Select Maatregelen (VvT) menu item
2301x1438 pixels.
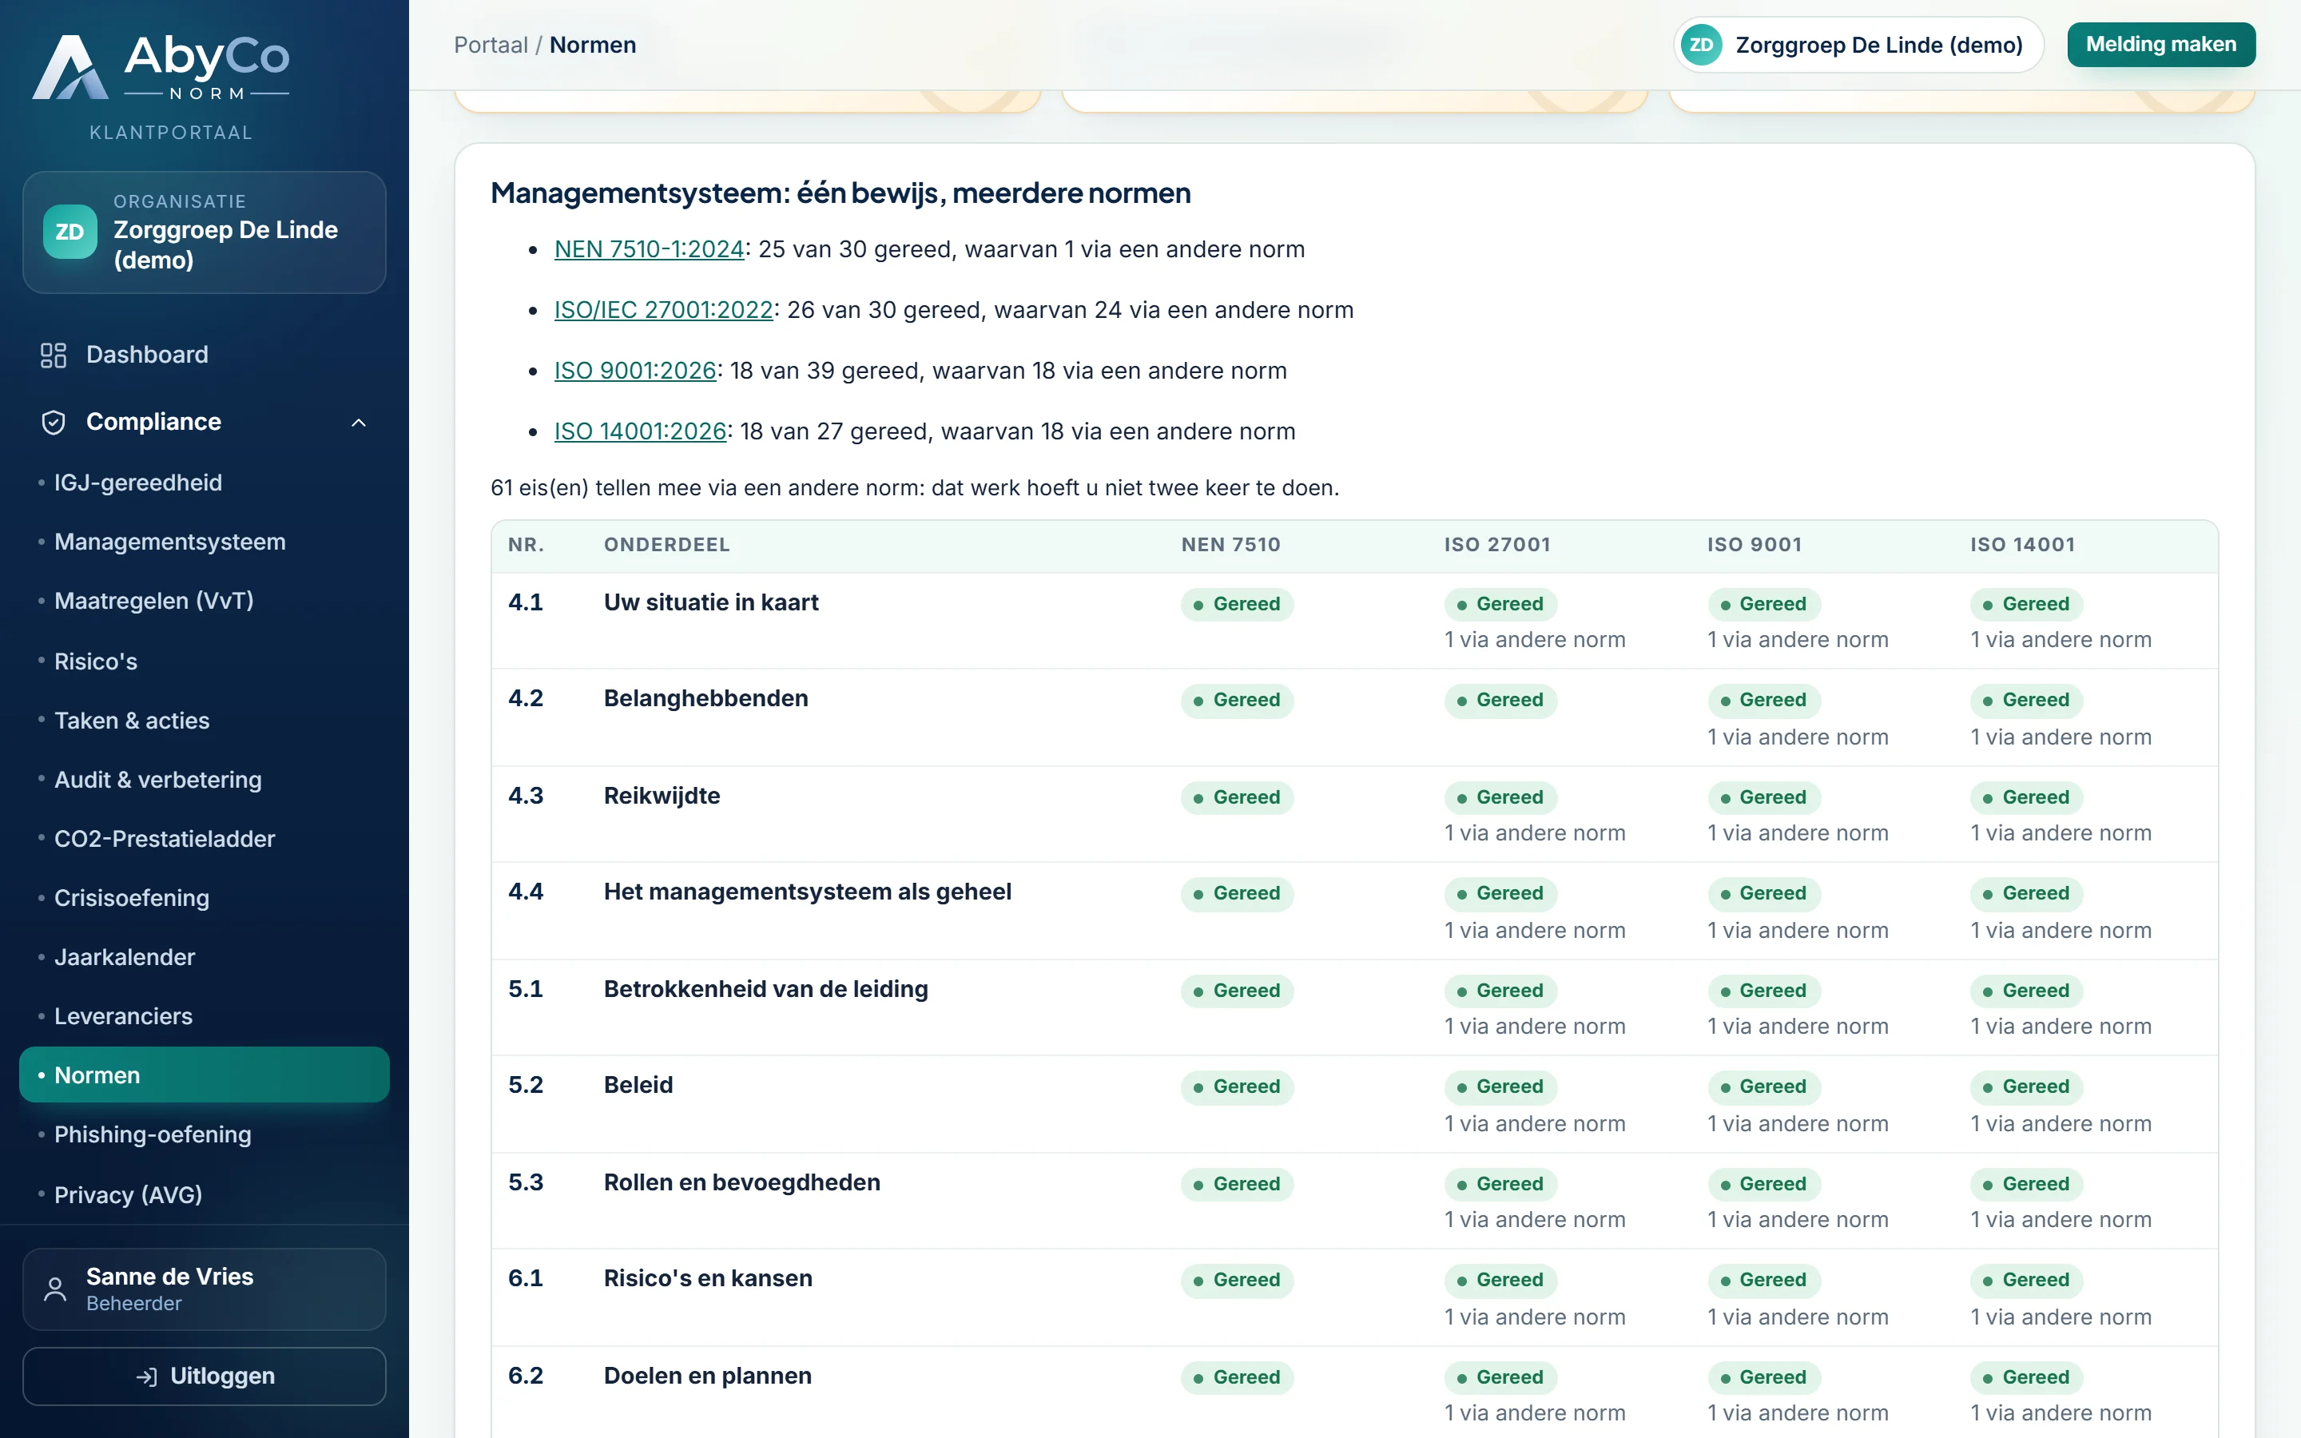click(x=204, y=601)
